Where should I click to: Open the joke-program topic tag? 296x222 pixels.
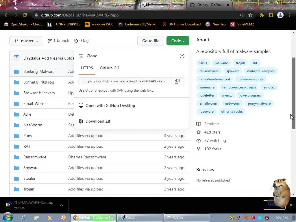250,95
